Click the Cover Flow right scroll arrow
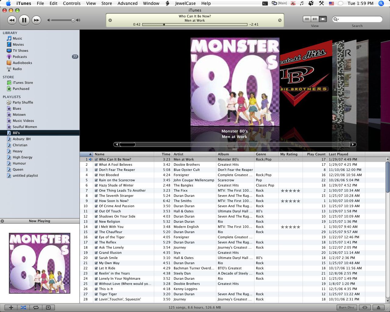 (x=353, y=144)
